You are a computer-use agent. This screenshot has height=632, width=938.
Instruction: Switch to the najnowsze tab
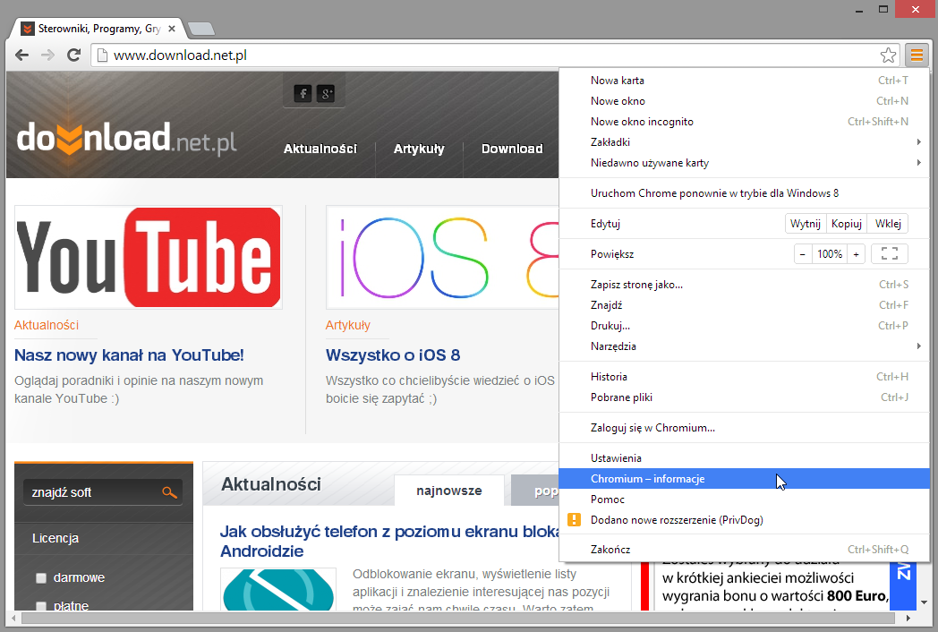click(x=448, y=491)
